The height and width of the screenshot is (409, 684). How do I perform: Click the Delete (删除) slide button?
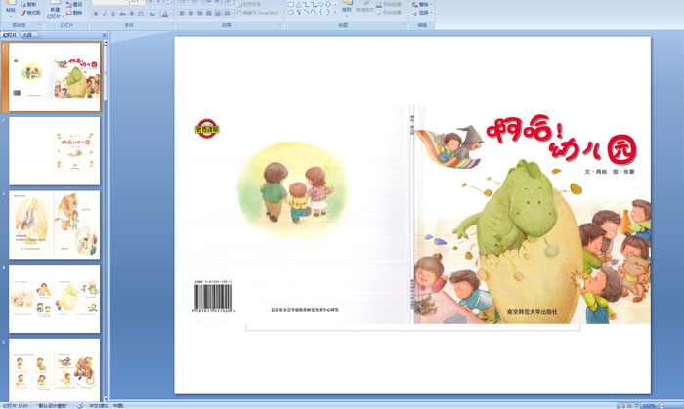(x=74, y=13)
